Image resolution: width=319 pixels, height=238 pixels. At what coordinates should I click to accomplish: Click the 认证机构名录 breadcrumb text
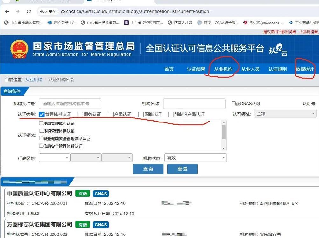pyautogui.click(x=61, y=79)
